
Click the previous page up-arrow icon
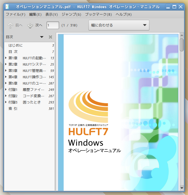pos(10,25)
